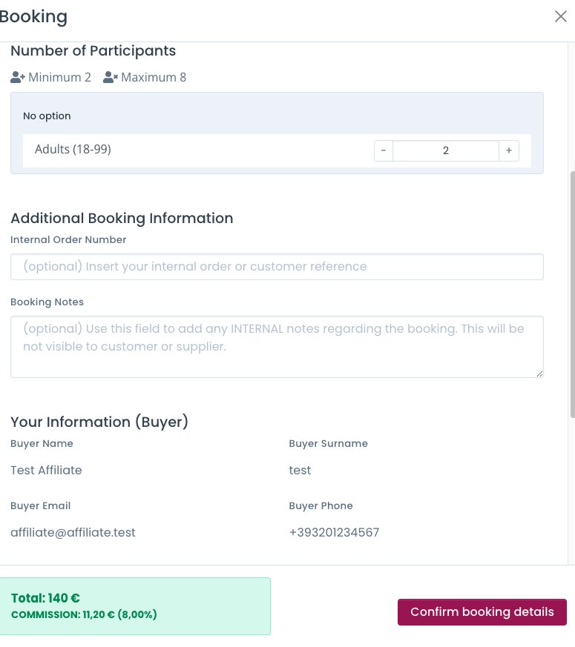Screen dimensions: 575x647
Task: Click the Minimum participants person icon
Action: pyautogui.click(x=18, y=77)
